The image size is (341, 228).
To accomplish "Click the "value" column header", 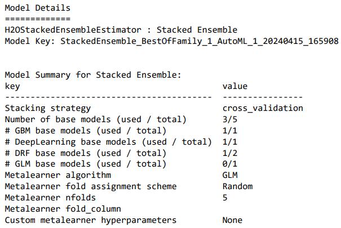I will pyautogui.click(x=234, y=86).
